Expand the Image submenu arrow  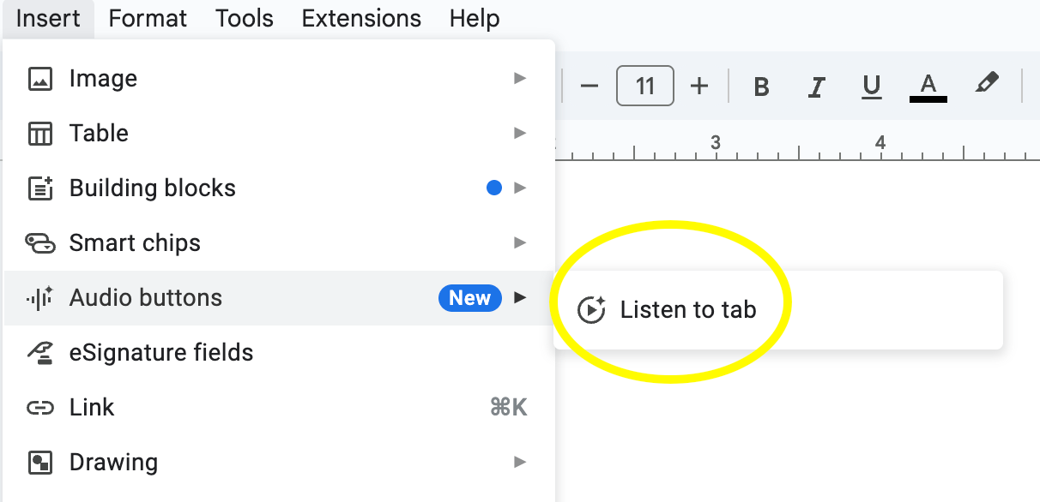[x=519, y=79]
